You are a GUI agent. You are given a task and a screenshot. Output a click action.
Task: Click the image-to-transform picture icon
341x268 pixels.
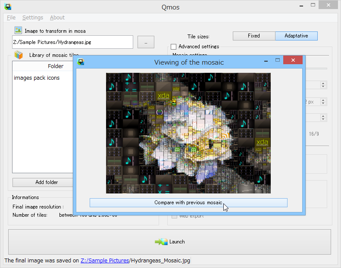coord(18,30)
